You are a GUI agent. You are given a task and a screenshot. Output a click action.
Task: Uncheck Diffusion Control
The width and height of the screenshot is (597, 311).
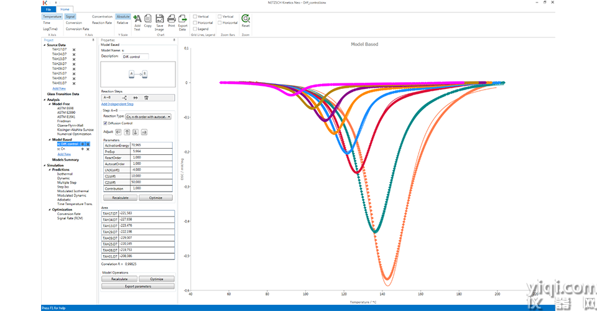[105, 123]
